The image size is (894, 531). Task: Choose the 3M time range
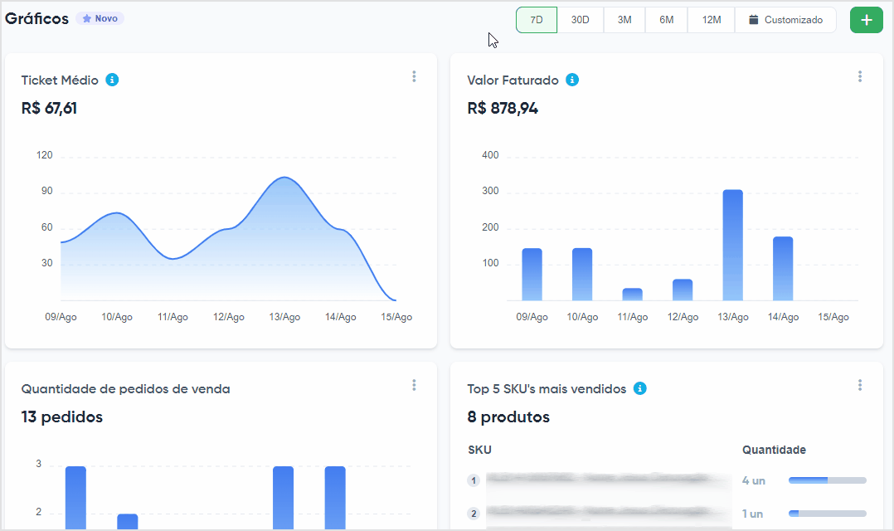click(x=624, y=20)
